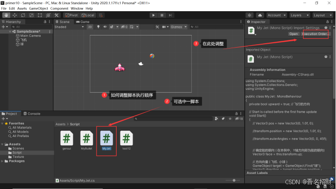Toggle hidden objects visibility in Scene

pyautogui.click(x=124, y=27)
